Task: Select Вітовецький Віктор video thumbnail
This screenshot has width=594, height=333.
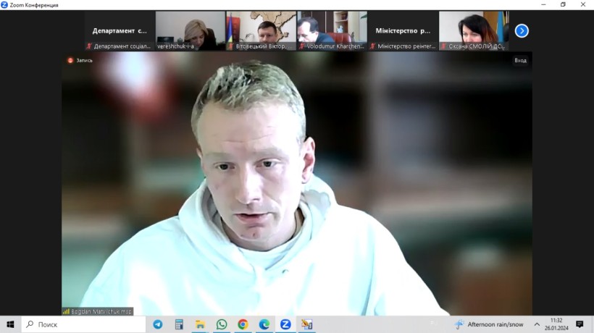Action: tap(262, 30)
